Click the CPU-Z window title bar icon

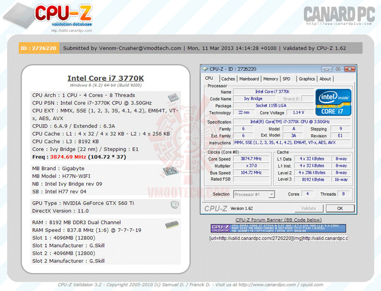205,69
